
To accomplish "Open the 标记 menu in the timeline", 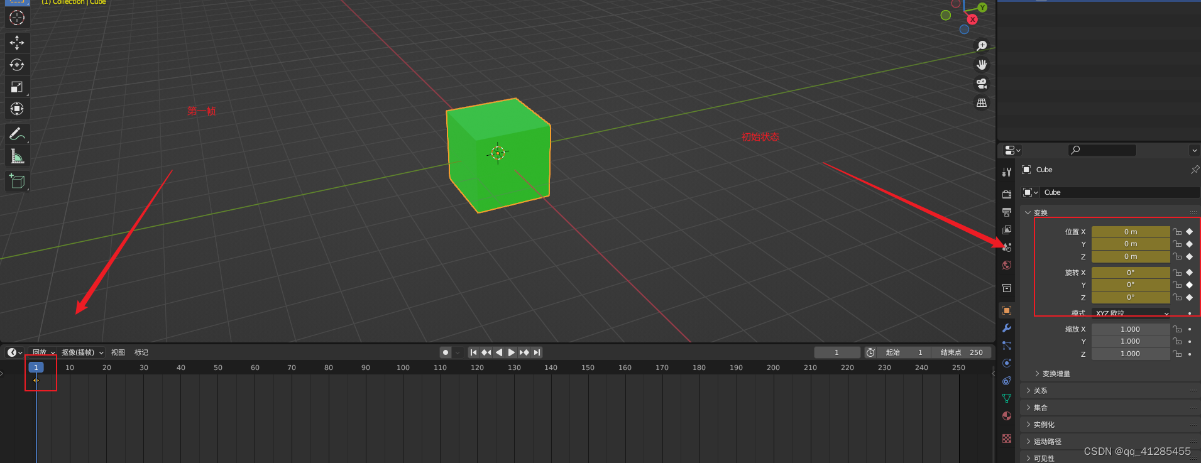I will [141, 352].
